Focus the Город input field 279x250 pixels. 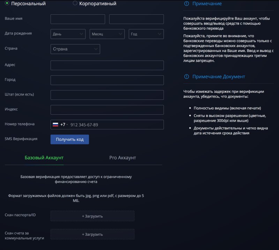coord(107,80)
